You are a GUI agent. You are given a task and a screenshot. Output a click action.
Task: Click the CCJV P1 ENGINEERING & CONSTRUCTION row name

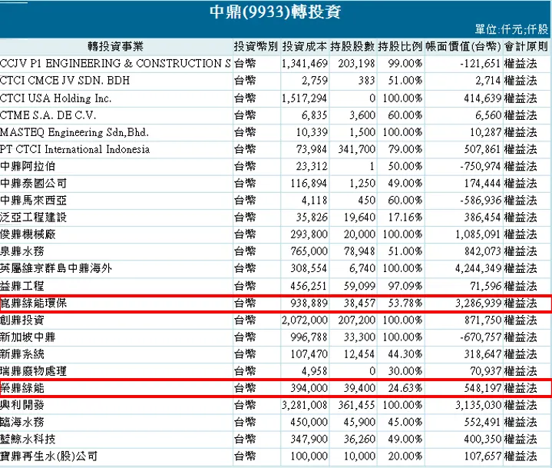[x=115, y=64]
